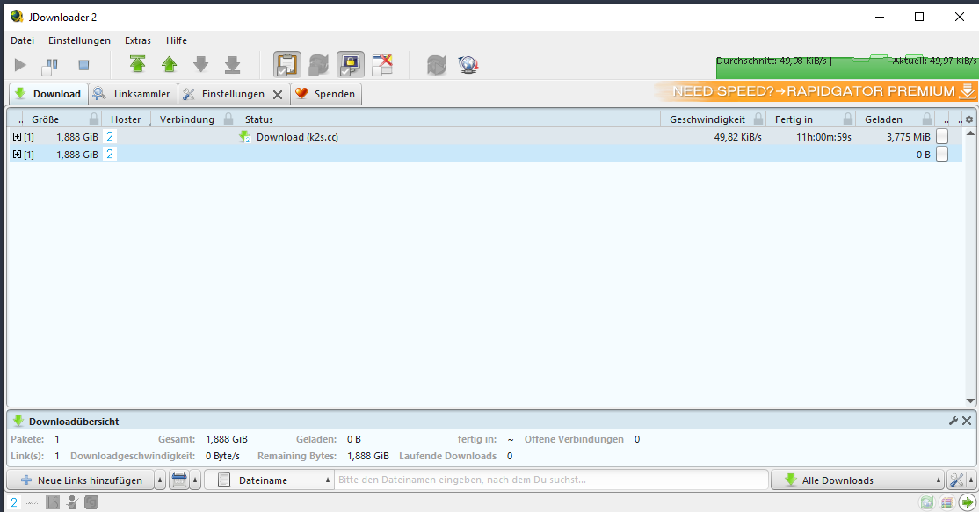Open dropdown arrow beside calendar icon

tap(195, 480)
